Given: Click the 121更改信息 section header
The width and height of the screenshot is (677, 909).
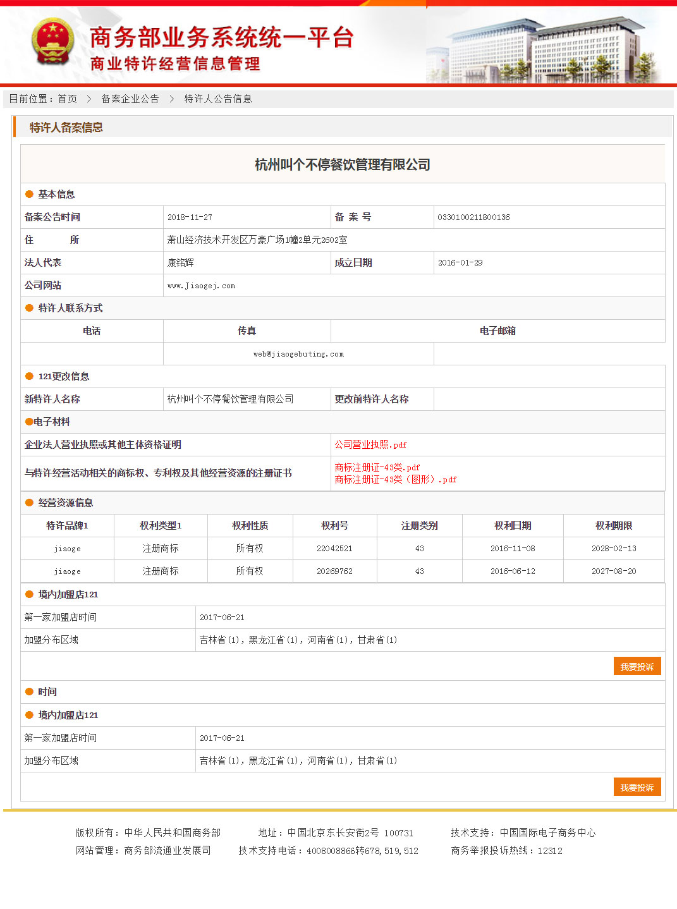Looking at the screenshot, I should tap(64, 376).
